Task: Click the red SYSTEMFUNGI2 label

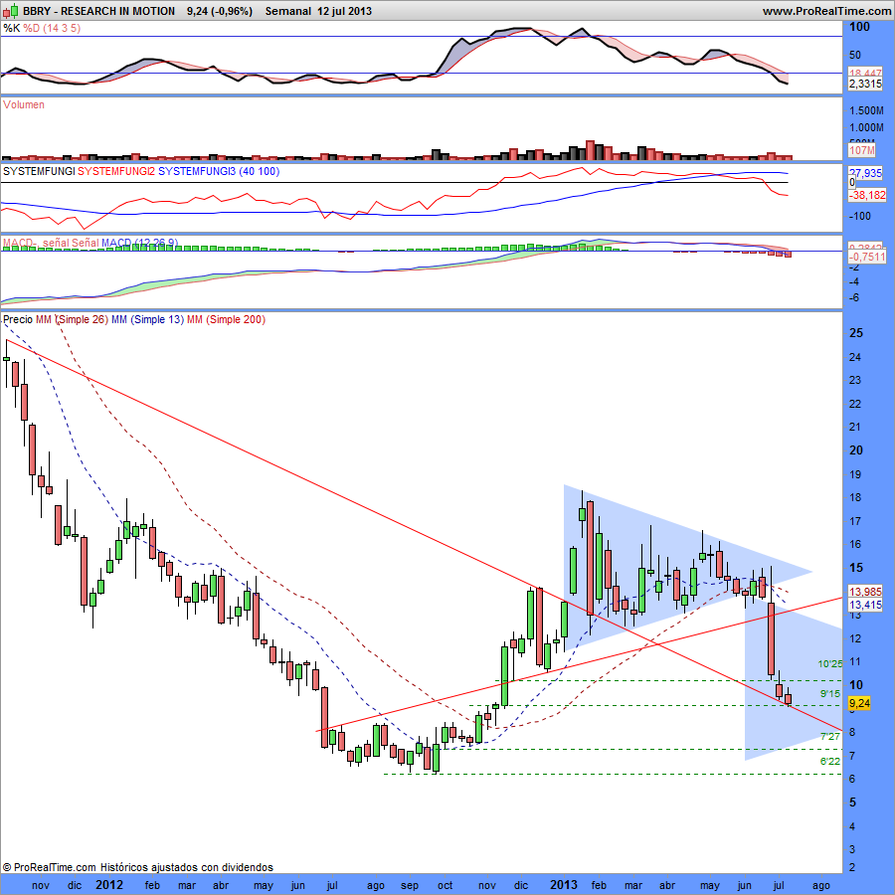Action: pos(116,171)
